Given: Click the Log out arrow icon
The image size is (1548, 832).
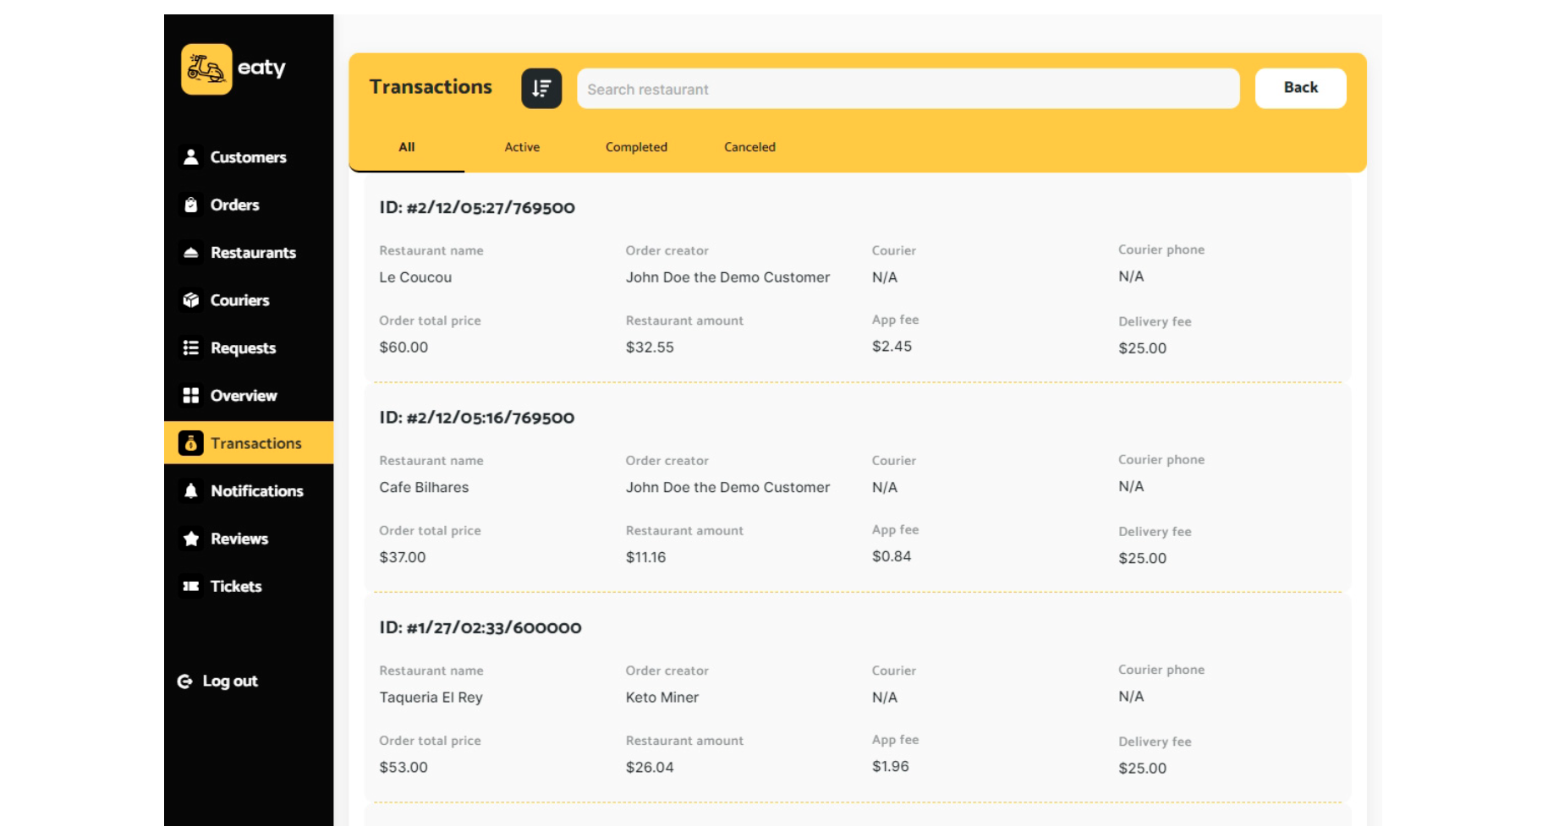Looking at the screenshot, I should tap(184, 681).
